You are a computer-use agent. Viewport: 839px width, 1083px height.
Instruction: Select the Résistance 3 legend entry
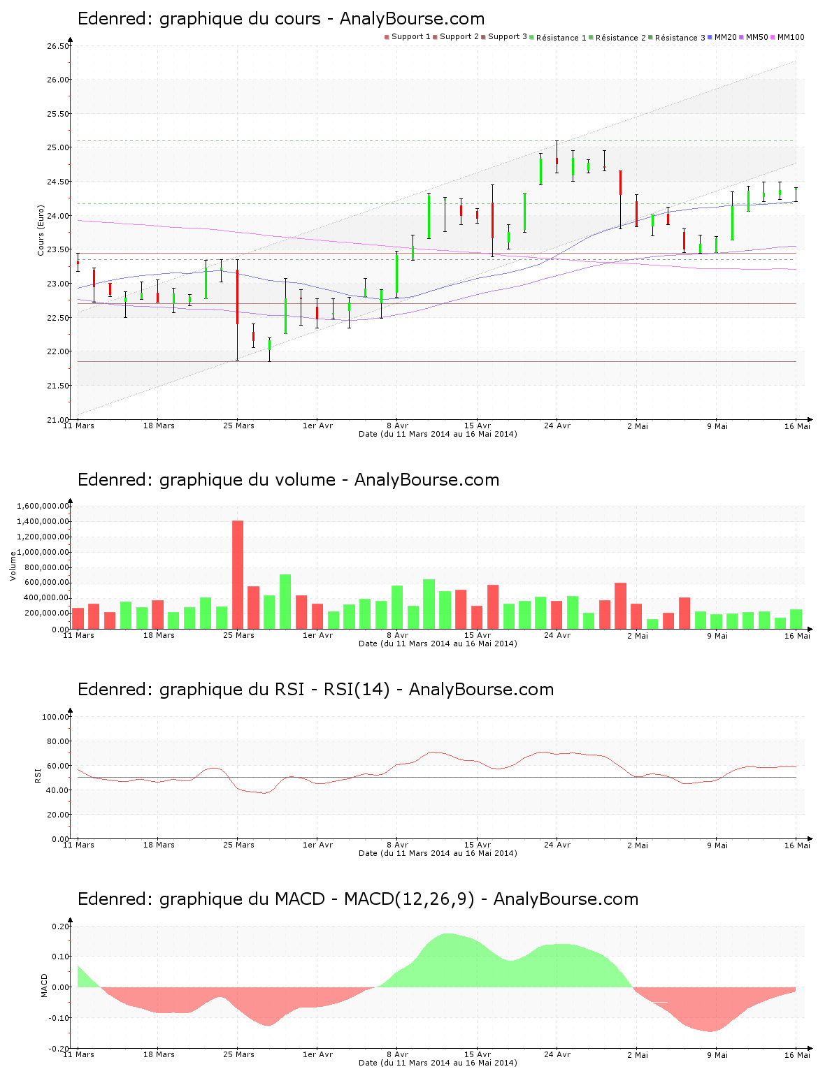677,38
